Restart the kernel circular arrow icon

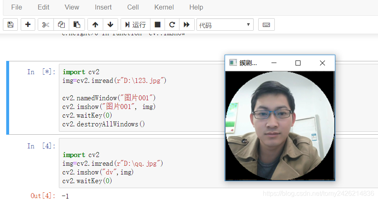172,25
